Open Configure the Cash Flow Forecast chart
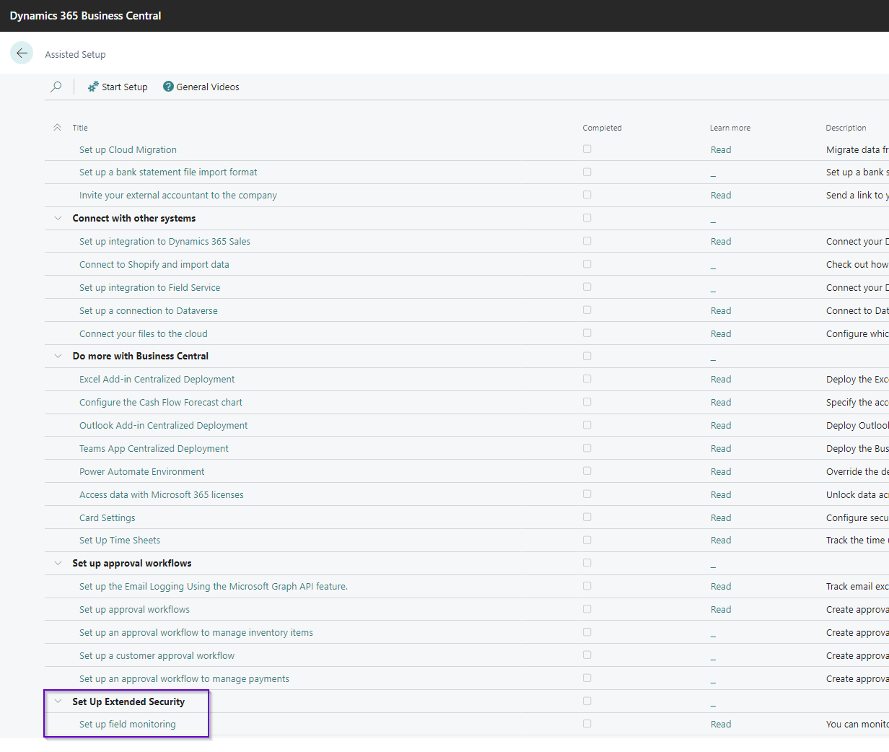This screenshot has height=752, width=889. pos(160,402)
